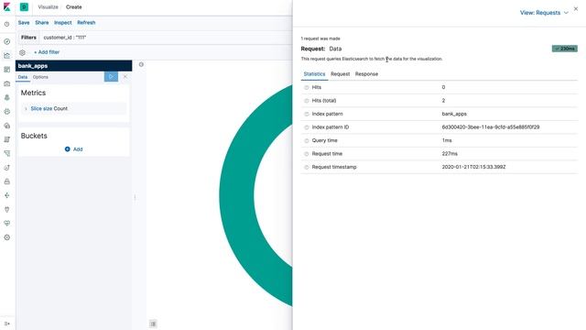Click the bank_apps panel header
This screenshot has width=586, height=330.
tap(73, 66)
